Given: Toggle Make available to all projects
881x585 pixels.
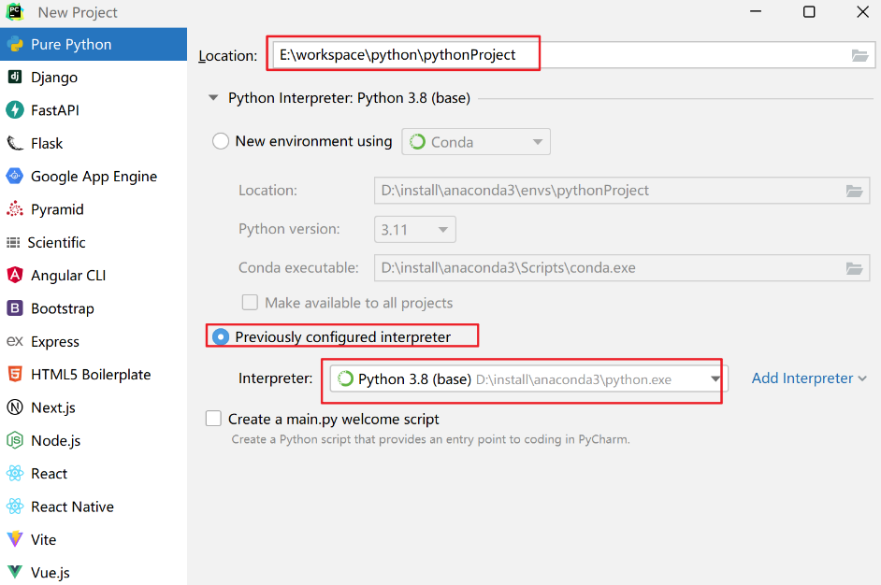Looking at the screenshot, I should tap(250, 303).
